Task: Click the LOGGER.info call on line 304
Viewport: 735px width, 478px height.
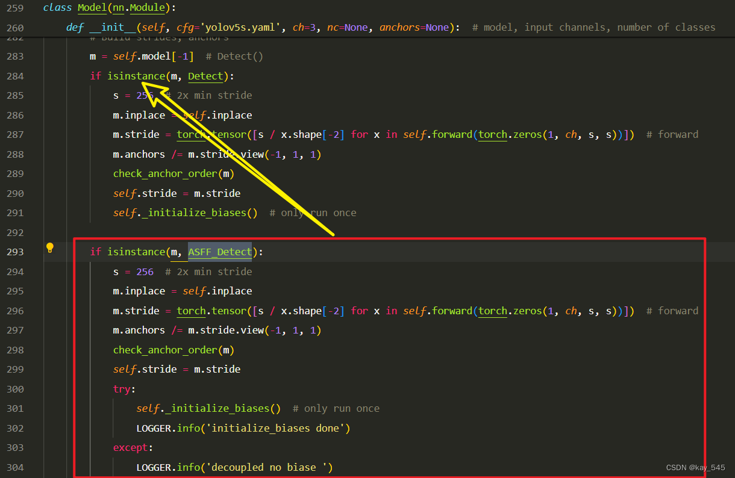Action: click(169, 467)
